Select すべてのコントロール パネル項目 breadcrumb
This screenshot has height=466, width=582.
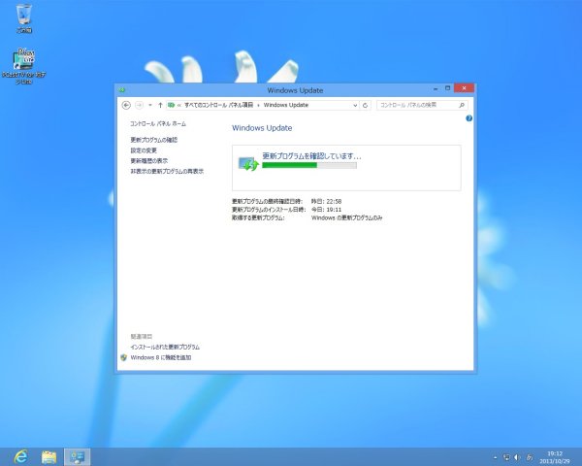218,105
